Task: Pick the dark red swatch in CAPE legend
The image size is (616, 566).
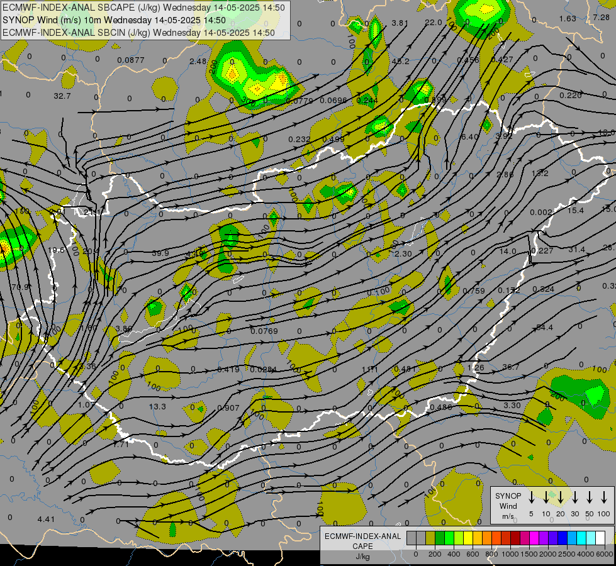Action: [x=515, y=538]
